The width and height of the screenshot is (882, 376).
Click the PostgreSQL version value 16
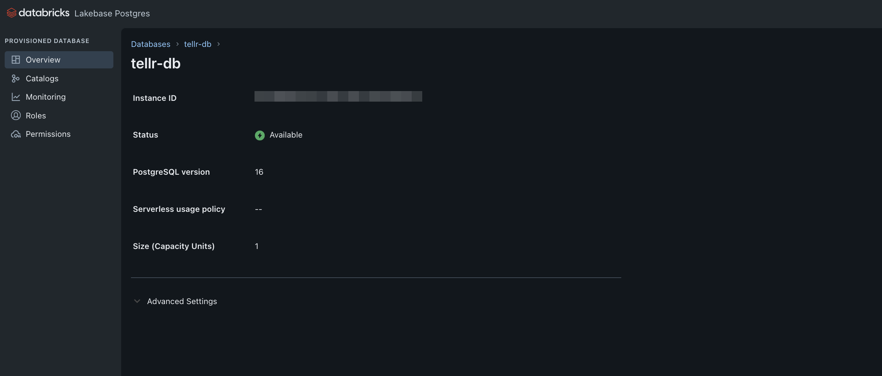click(x=259, y=172)
